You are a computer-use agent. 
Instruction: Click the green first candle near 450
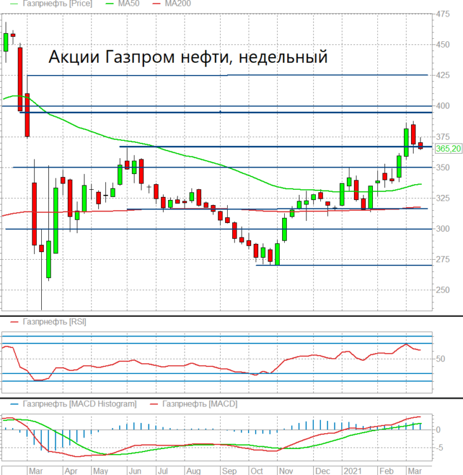pyautogui.click(x=6, y=42)
